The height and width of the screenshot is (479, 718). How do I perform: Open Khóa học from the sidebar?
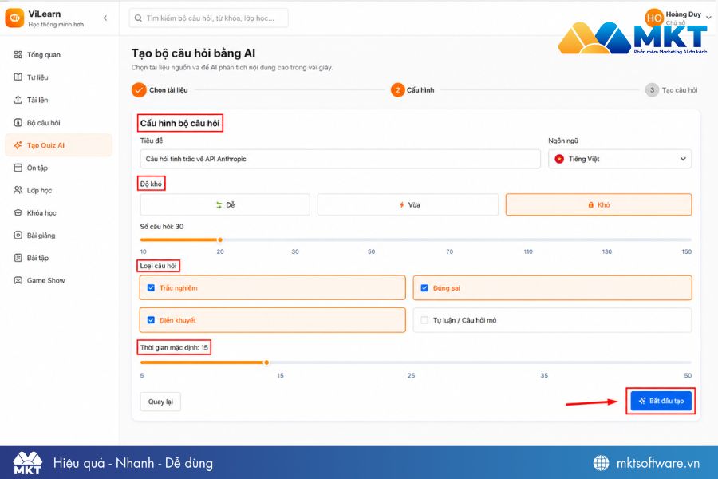tap(58, 212)
